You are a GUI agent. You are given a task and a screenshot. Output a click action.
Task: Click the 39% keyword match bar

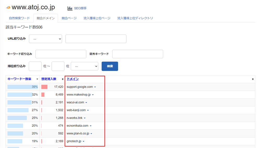click(x=23, y=87)
